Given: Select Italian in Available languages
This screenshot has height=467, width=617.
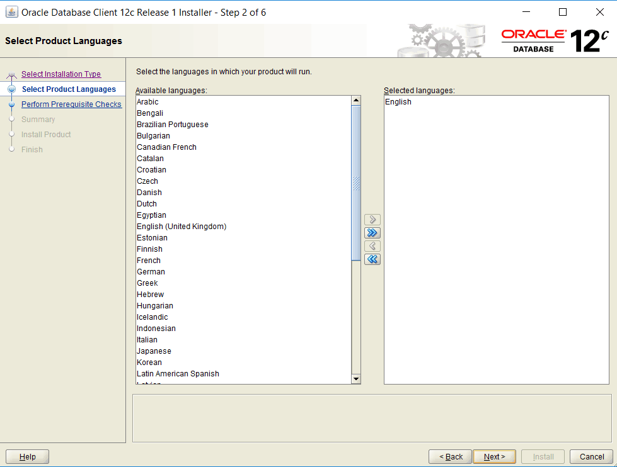Looking at the screenshot, I should [243, 340].
